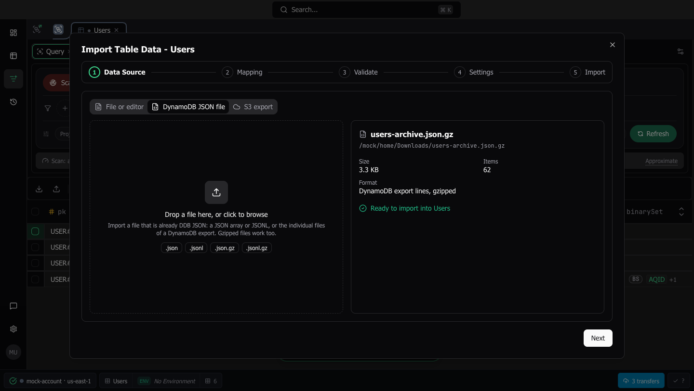Viewport: 694px width, 391px height.
Task: Click the download icon above the table
Action: point(39,189)
